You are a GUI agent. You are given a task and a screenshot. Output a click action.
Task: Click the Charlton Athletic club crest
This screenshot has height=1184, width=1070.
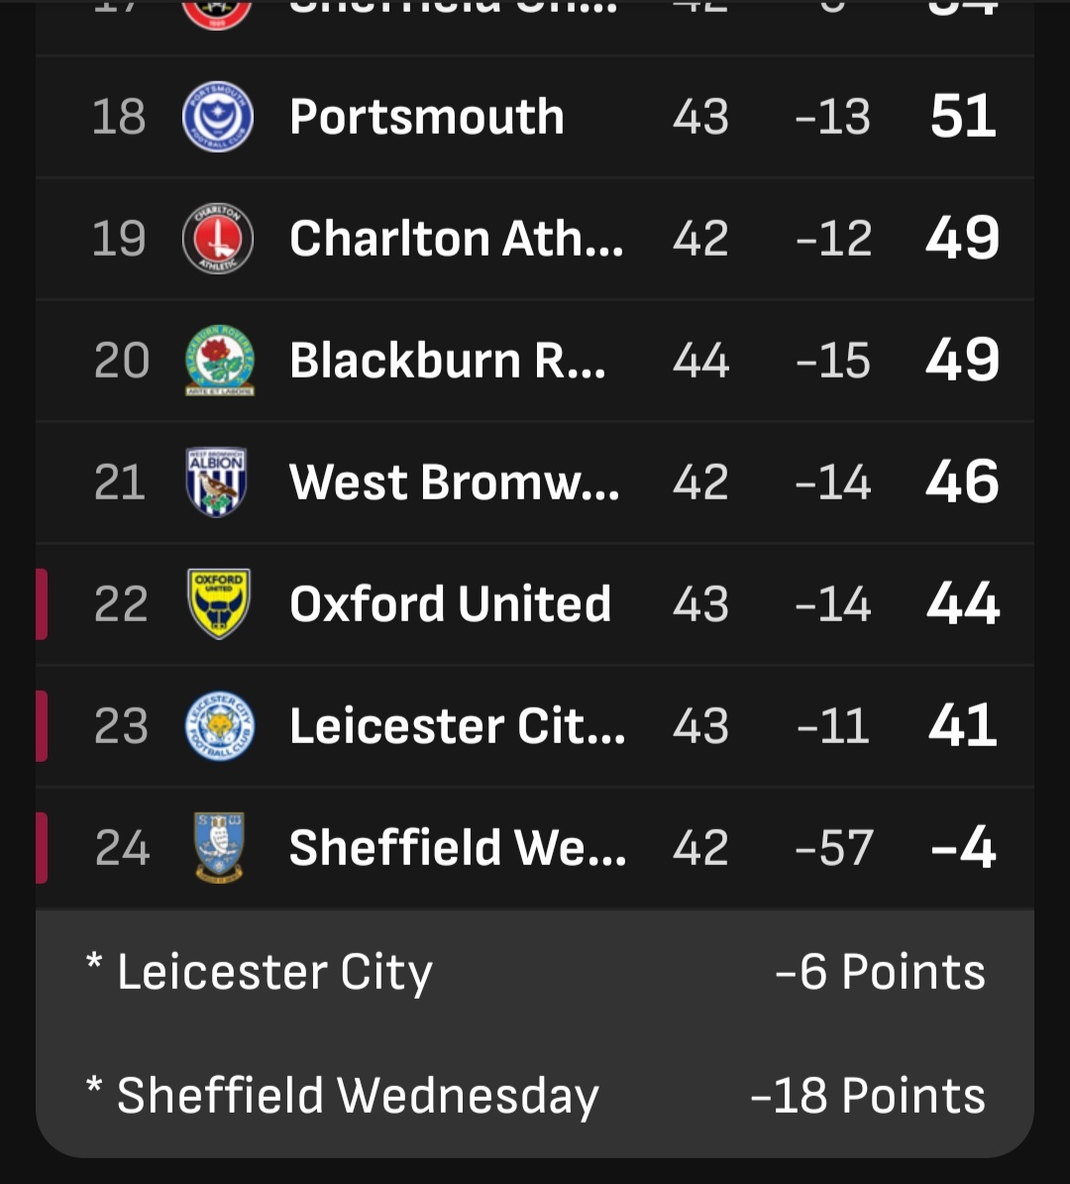pos(218,239)
